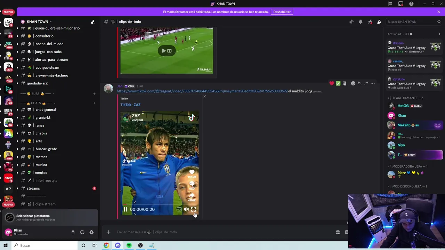Open the KHAN TOWN server dropdown
The height and width of the screenshot is (250, 445).
39,22
